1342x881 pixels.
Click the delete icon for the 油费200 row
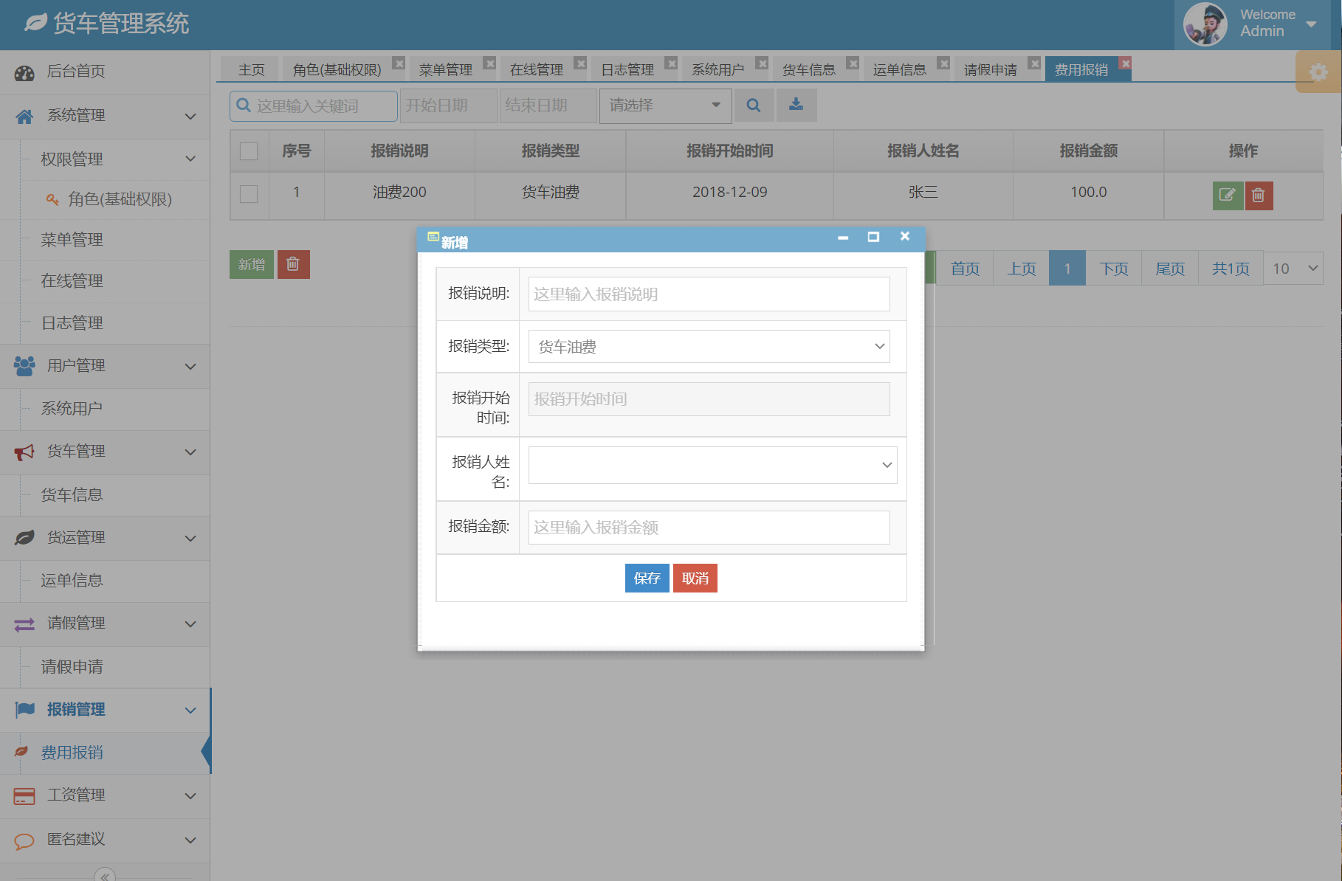(1259, 196)
